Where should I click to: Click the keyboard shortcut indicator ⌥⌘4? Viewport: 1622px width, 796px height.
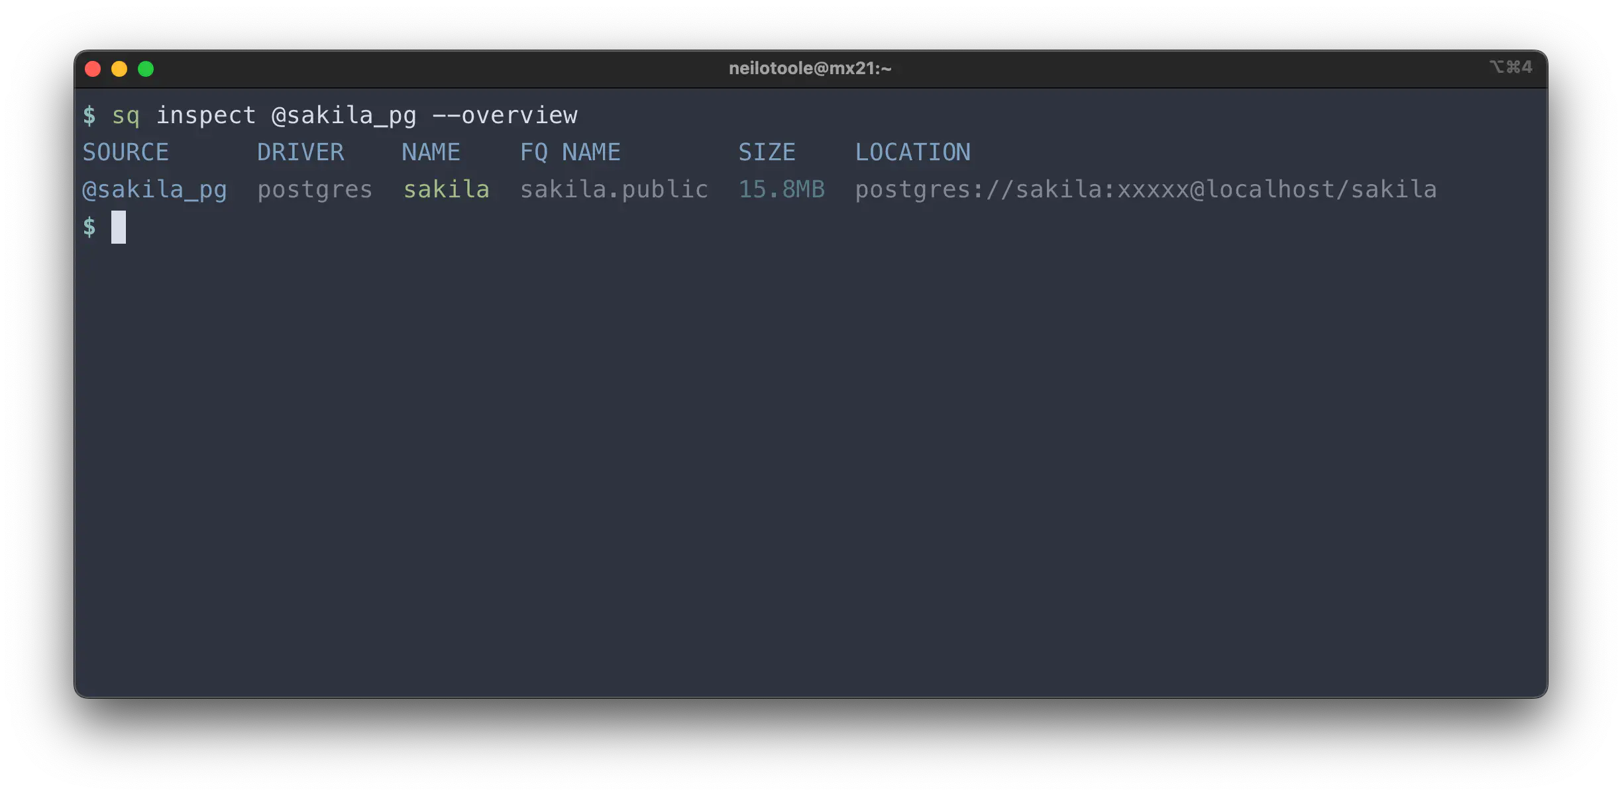(1511, 67)
